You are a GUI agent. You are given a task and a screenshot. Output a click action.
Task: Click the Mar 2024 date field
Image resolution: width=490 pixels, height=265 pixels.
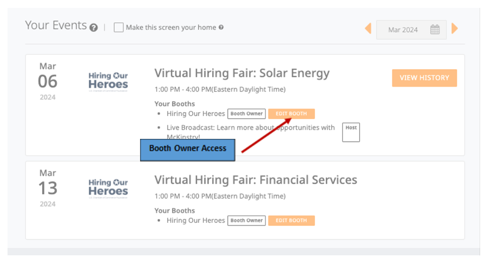[411, 30]
